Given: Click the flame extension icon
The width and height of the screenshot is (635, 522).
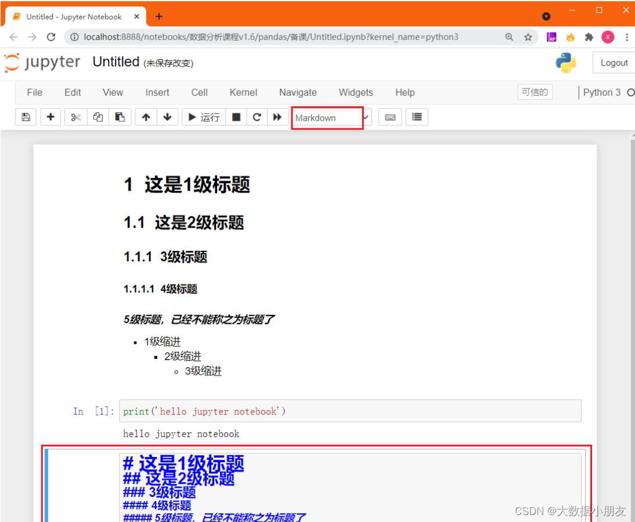Looking at the screenshot, I should click(570, 37).
